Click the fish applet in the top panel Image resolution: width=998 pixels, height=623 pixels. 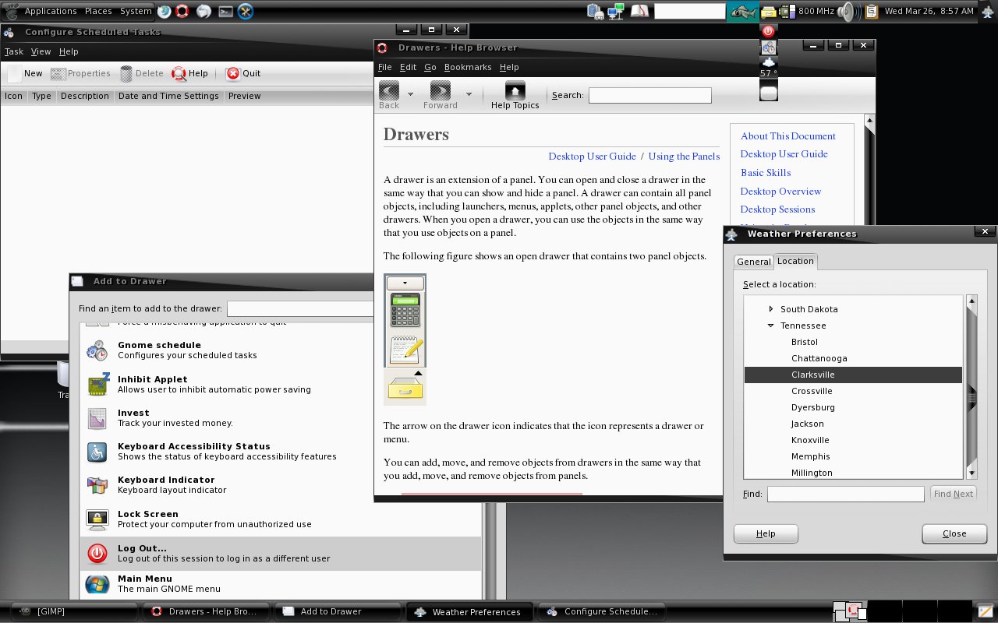coord(743,11)
